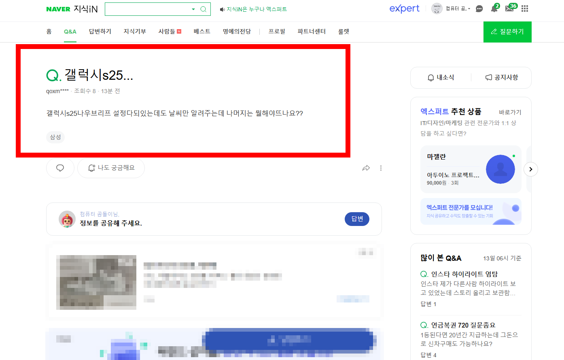Expand the 컴퓨터 곰.. account dropdown
This screenshot has height=360, width=564.
[458, 9]
